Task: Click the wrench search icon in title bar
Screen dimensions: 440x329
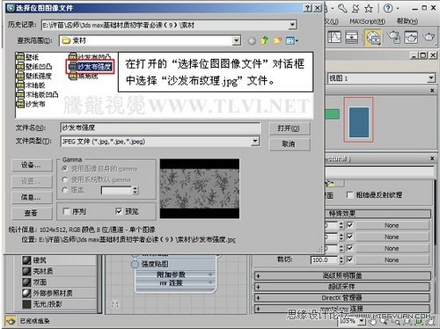Action: click(342, 8)
